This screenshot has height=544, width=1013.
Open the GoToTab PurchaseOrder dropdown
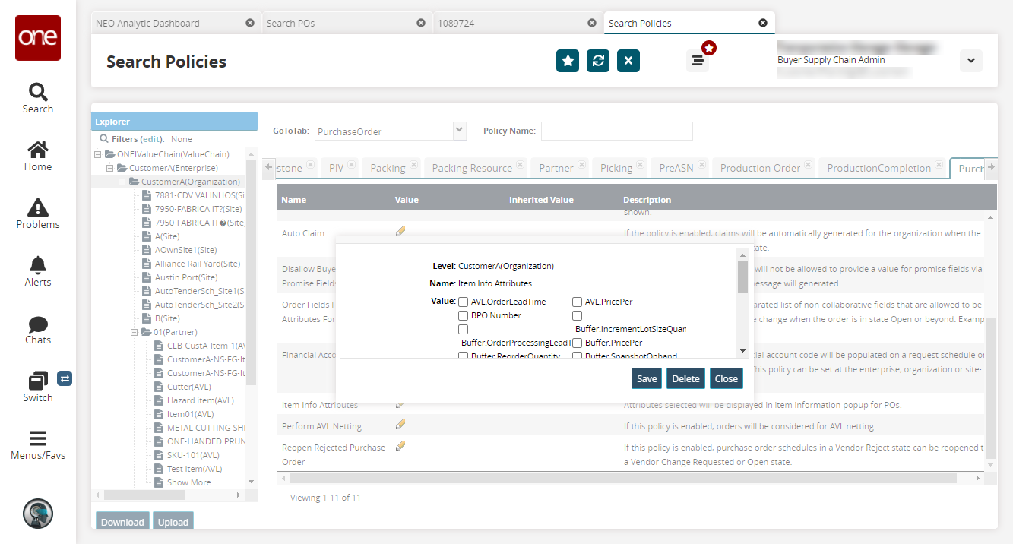459,131
